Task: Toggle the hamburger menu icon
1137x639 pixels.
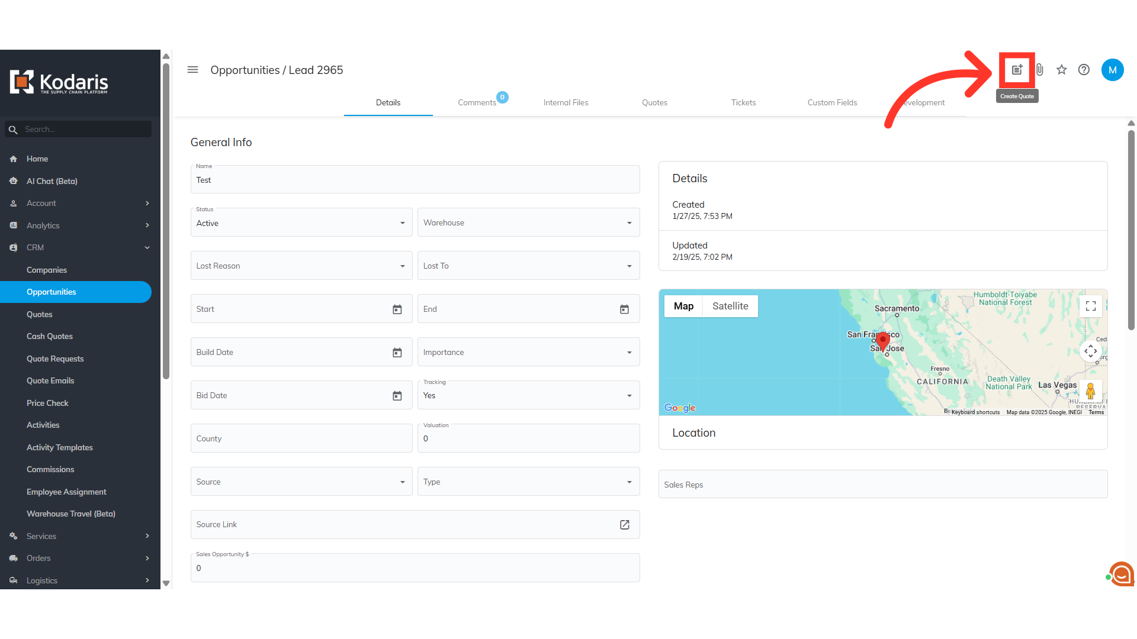Action: point(192,70)
